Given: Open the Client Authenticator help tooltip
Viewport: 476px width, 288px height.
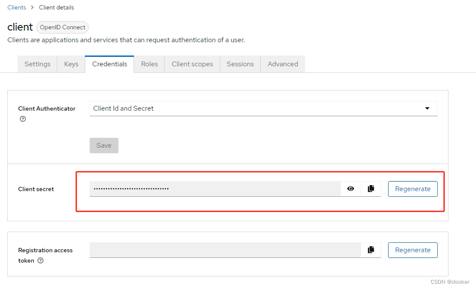Looking at the screenshot, I should [x=22, y=118].
